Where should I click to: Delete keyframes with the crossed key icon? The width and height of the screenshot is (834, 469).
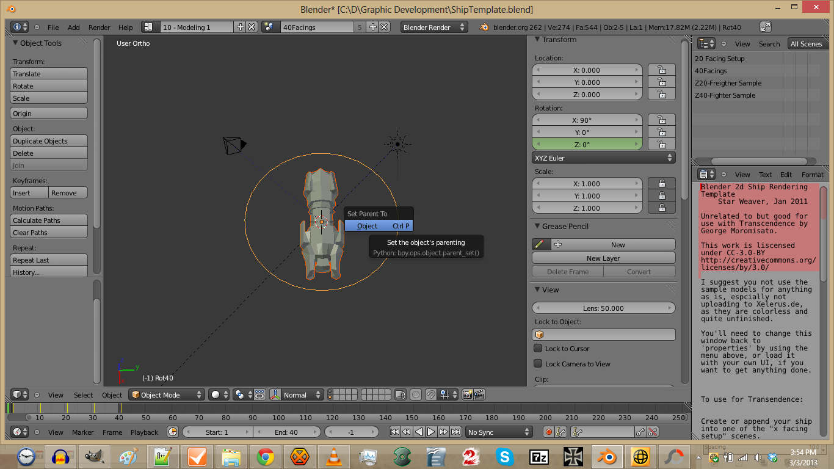click(653, 432)
